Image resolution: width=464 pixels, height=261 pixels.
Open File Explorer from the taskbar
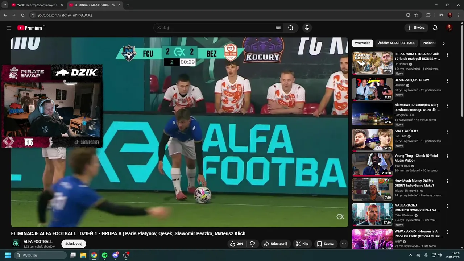click(x=83, y=255)
